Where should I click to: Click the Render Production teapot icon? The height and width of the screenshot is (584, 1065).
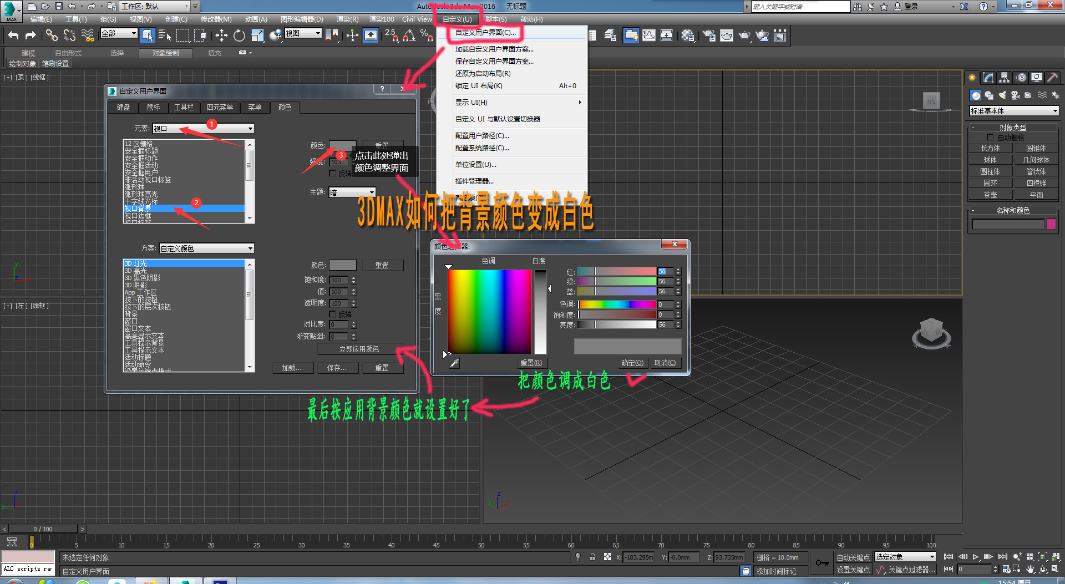click(744, 35)
